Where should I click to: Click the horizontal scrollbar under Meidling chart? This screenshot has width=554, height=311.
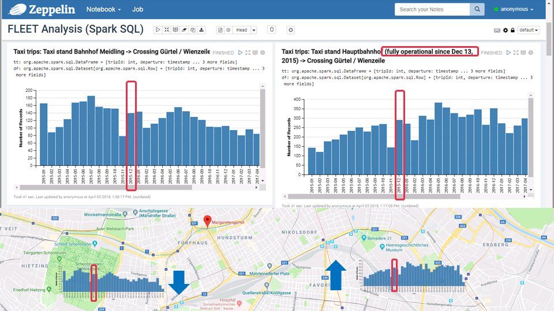pyautogui.click(x=106, y=188)
